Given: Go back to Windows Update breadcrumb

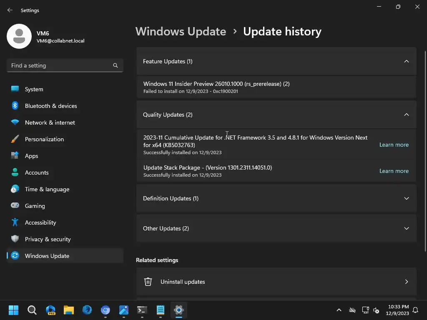Looking at the screenshot, I should coord(181,32).
